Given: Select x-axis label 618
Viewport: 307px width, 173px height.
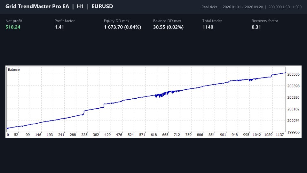Looking at the screenshot, I should pyautogui.click(x=154, y=135).
